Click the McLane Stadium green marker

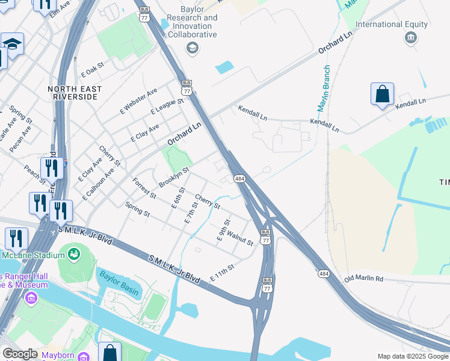74,255
